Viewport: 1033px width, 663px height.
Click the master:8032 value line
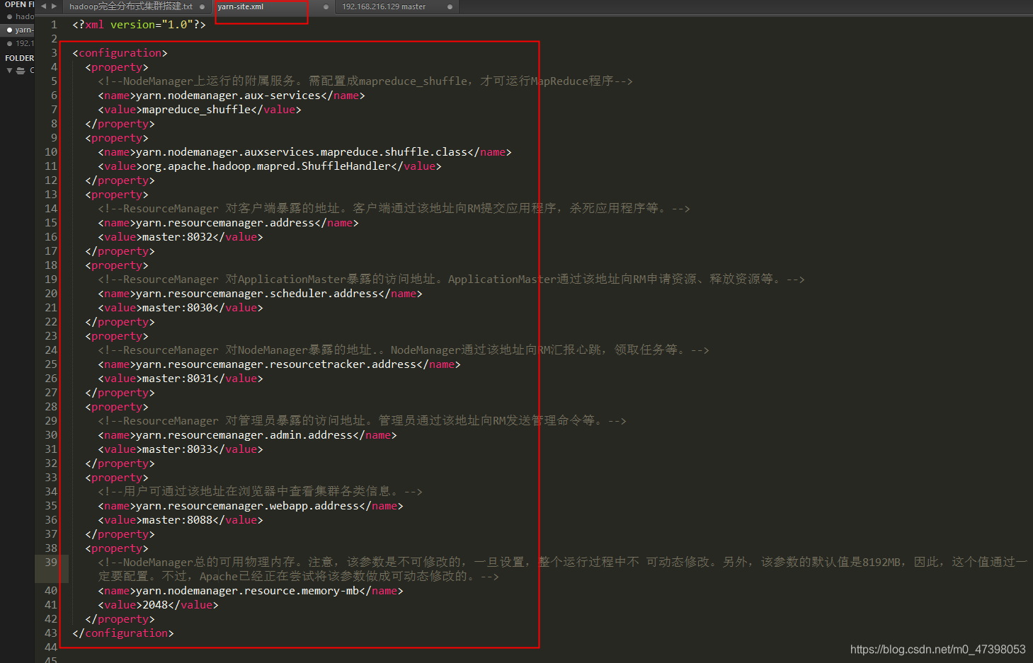[181, 237]
